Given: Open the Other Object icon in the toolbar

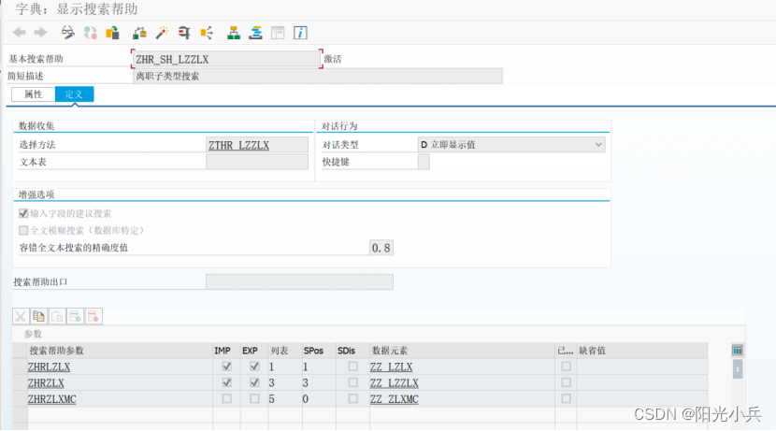Looking at the screenshot, I should [x=112, y=33].
